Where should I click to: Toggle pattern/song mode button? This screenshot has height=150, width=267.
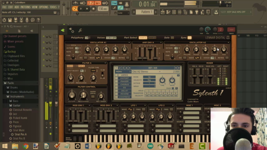75,9
